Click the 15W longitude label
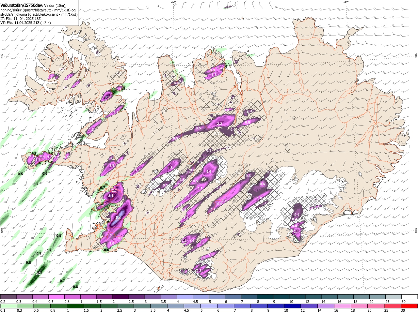 (346, 2)
